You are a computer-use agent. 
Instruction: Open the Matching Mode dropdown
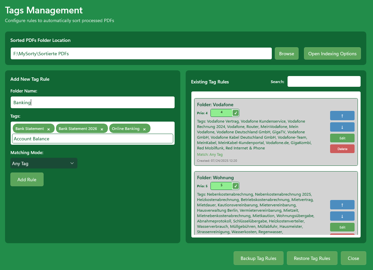pos(44,163)
